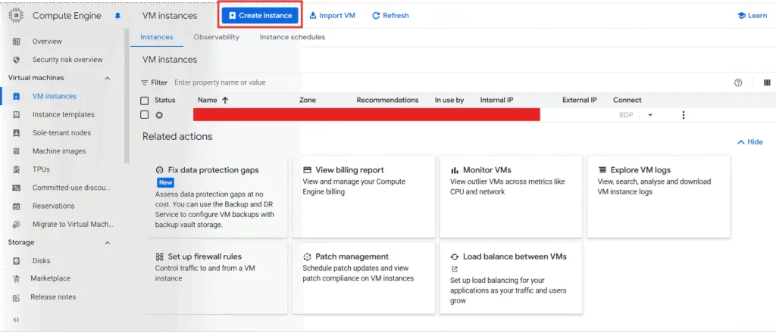Click the Create instance button

click(261, 16)
